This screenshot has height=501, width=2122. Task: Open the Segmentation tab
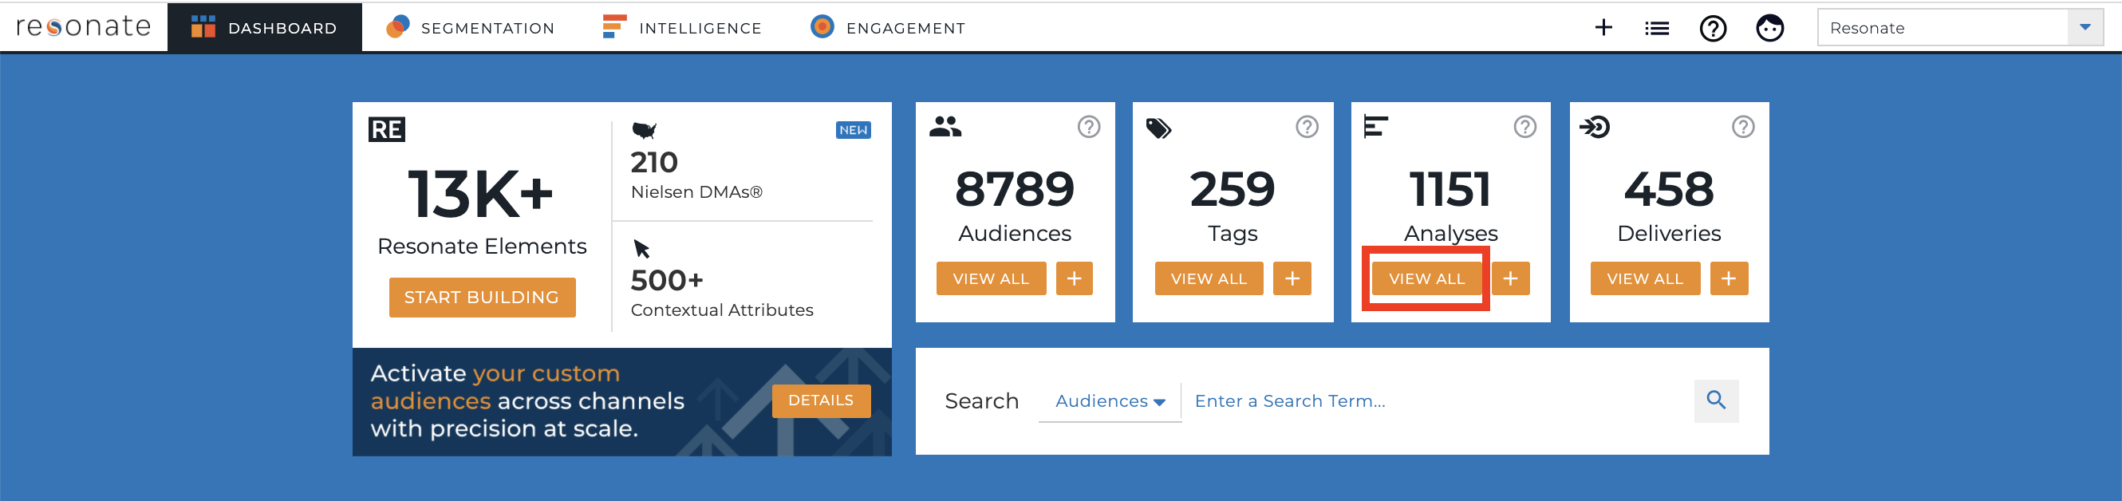pyautogui.click(x=471, y=28)
